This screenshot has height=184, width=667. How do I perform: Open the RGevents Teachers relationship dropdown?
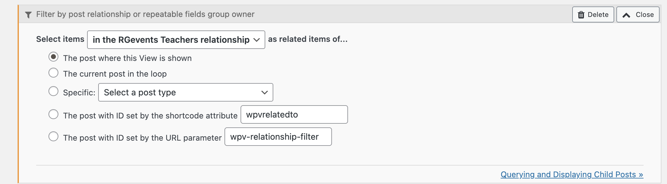[176, 40]
